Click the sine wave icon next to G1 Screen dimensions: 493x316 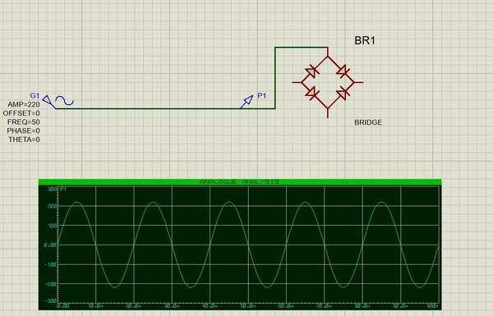pos(65,101)
